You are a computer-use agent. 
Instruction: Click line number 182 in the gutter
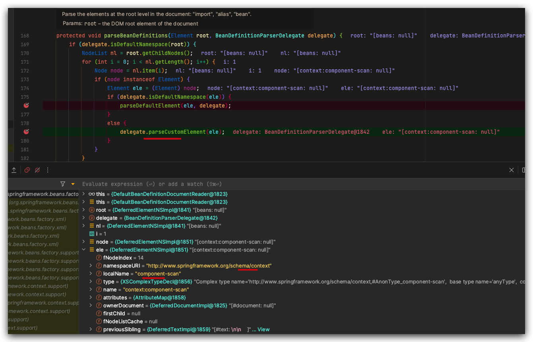point(25,158)
